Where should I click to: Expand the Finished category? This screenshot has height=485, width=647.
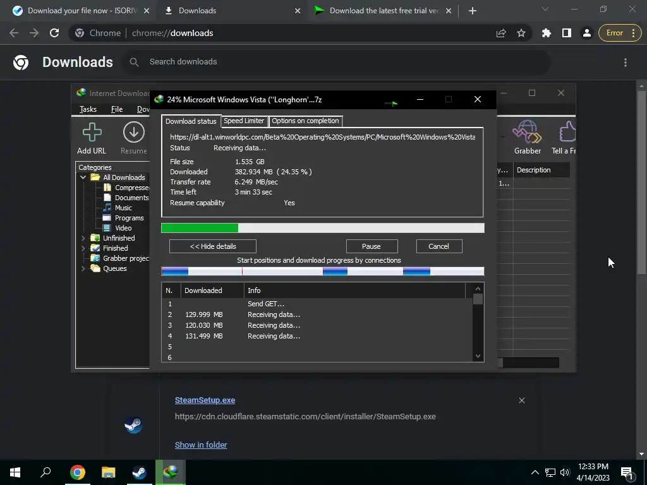click(x=83, y=248)
